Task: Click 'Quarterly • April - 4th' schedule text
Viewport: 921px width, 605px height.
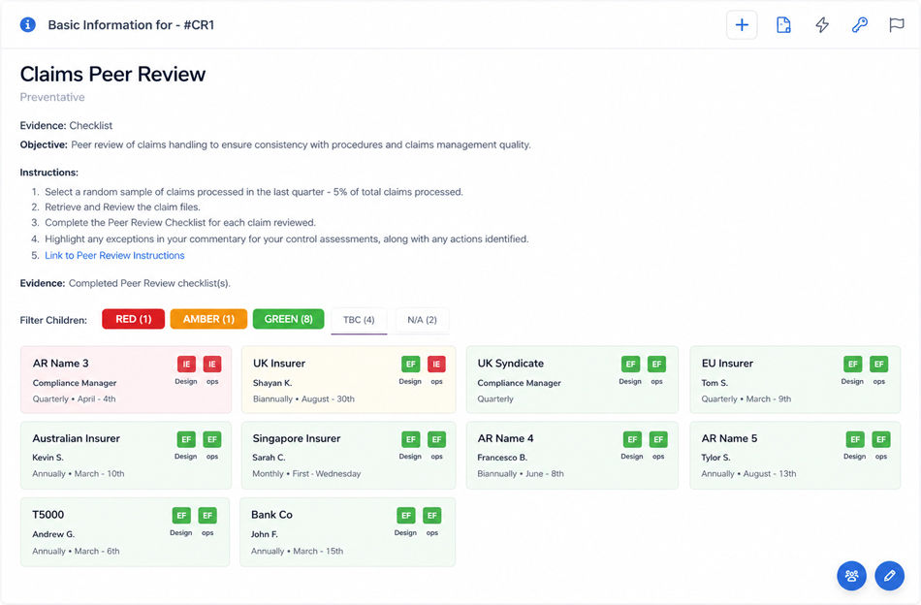Action: tap(75, 398)
